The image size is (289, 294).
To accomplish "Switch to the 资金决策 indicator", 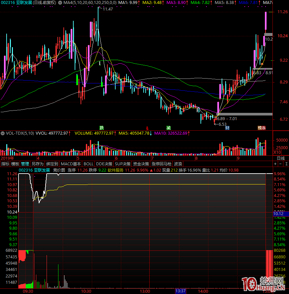I will [x=141, y=164].
